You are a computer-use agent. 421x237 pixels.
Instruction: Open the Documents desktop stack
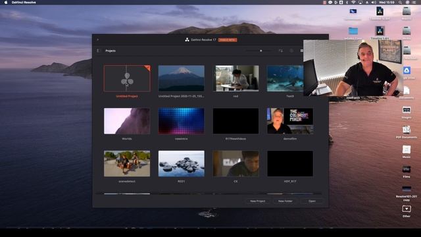[407, 90]
